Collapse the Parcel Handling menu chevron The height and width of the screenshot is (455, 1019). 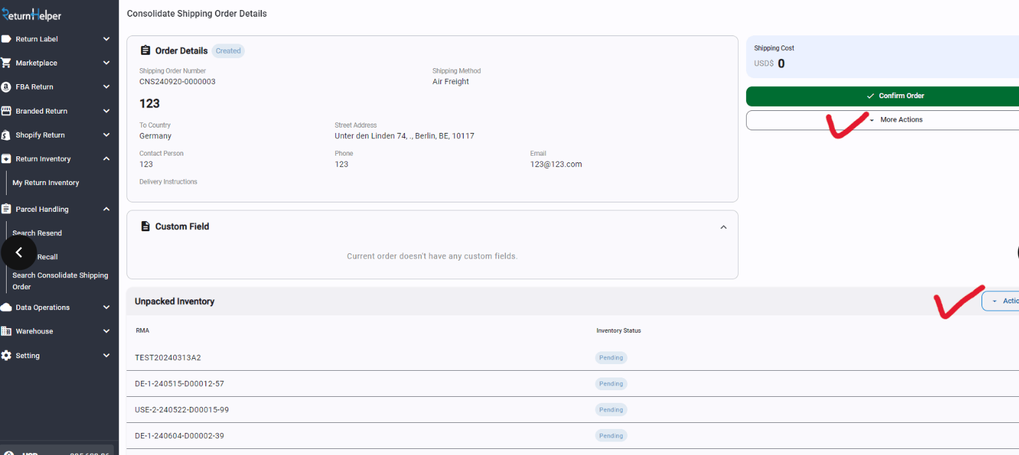pos(106,209)
